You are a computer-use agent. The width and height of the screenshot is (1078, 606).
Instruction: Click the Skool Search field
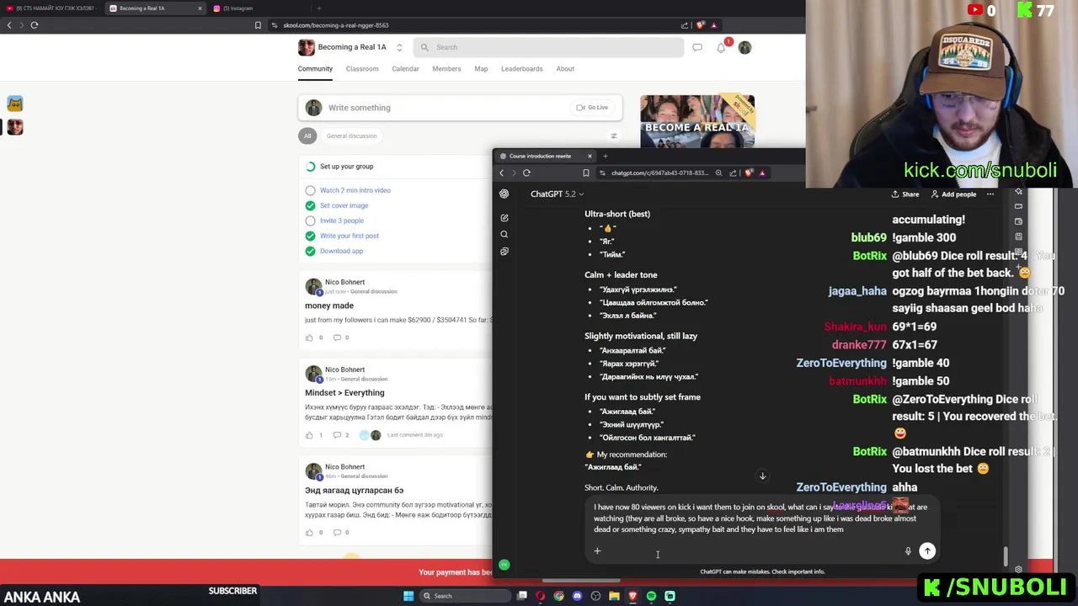(548, 48)
